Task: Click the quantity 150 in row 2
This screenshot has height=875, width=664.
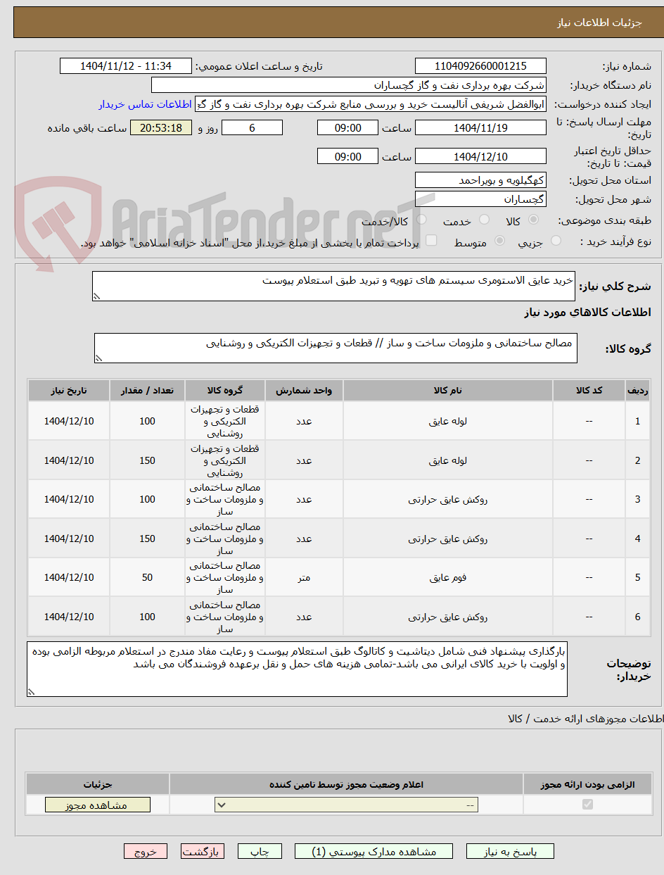Action: (x=147, y=460)
